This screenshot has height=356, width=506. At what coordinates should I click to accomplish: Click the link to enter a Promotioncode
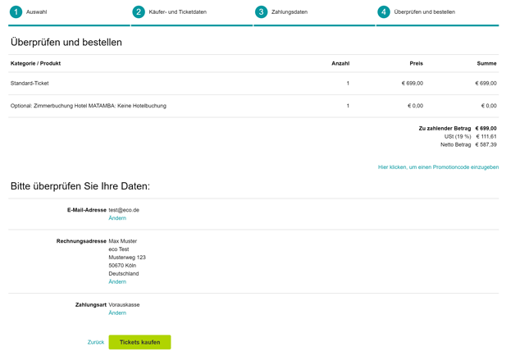(x=438, y=167)
